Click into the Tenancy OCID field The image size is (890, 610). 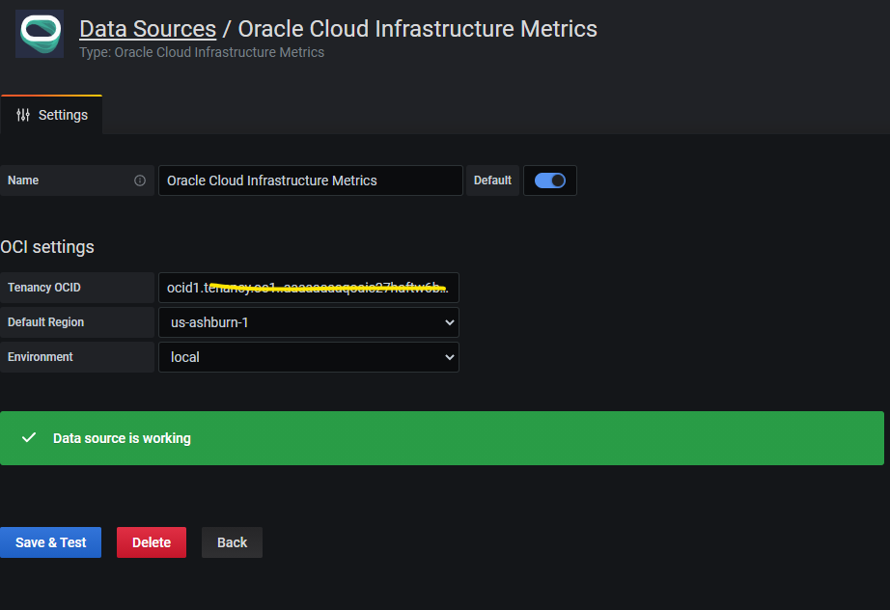309,288
